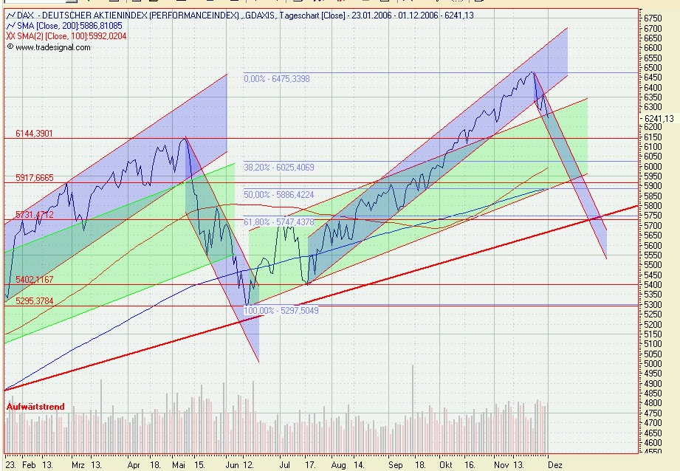The height and width of the screenshot is (471, 680).
Task: Click the 5402,1167 horizontal level label
Action: (x=35, y=280)
